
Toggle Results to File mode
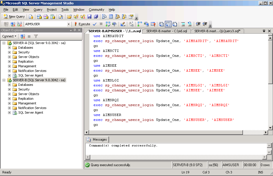[x=175, y=24]
